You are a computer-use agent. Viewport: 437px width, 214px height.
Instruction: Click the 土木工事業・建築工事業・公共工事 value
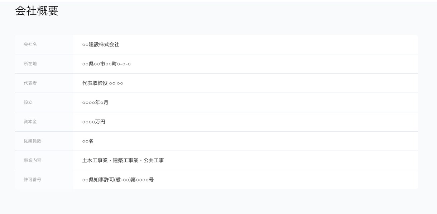pyautogui.click(x=123, y=160)
